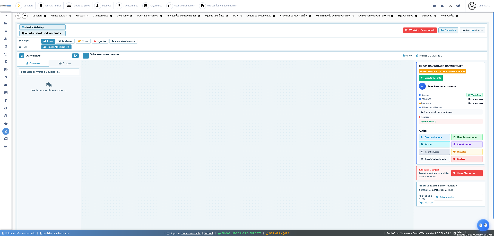The height and width of the screenshot is (236, 494).
Task: Click the Supervisor button
Action: 448,30
